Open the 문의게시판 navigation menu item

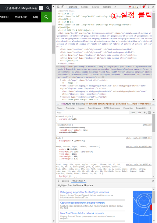(x=21, y=17)
